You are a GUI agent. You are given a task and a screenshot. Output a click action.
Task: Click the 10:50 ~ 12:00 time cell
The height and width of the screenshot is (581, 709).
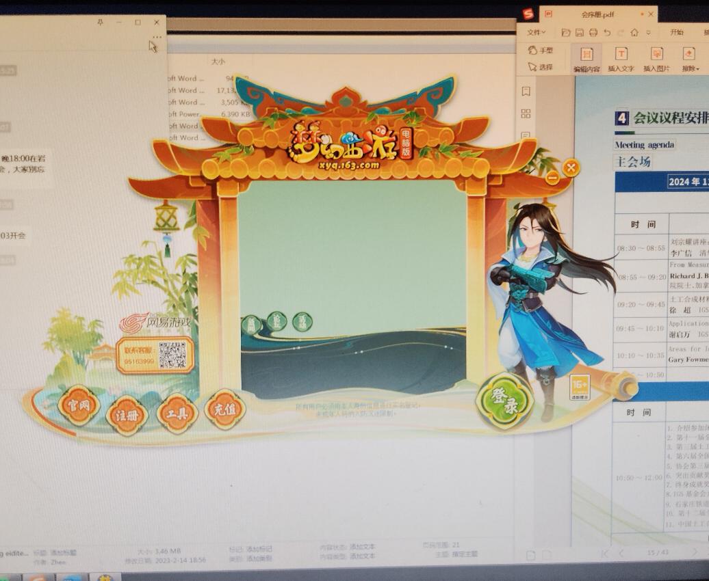(x=639, y=477)
